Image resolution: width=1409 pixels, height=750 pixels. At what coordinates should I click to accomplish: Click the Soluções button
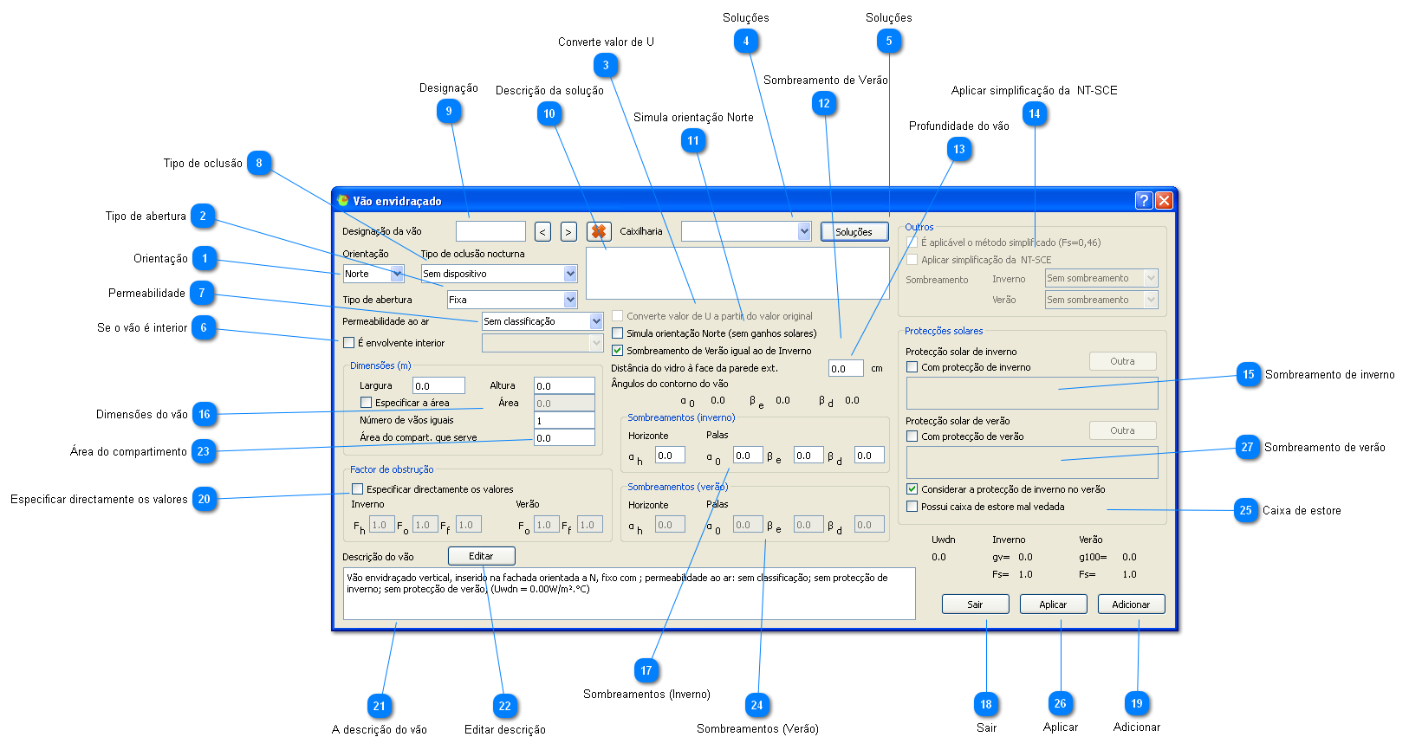[854, 232]
